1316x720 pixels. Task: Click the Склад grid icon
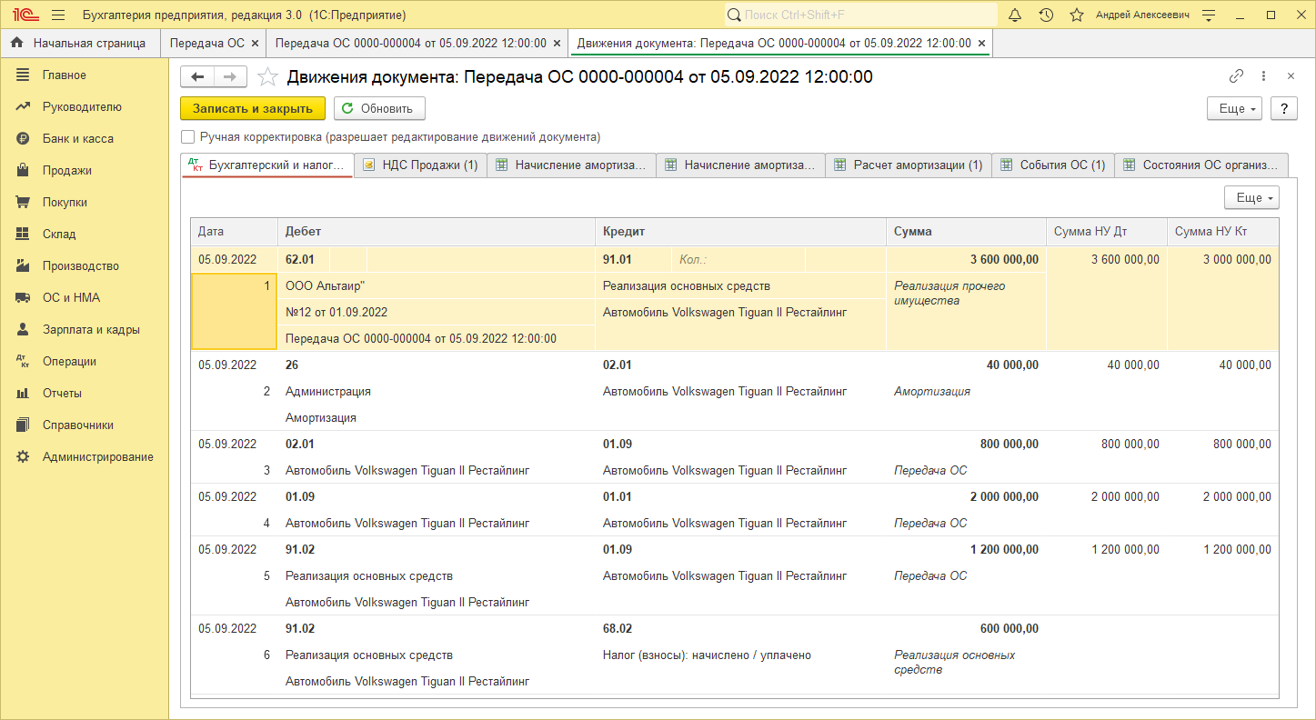[x=24, y=234]
